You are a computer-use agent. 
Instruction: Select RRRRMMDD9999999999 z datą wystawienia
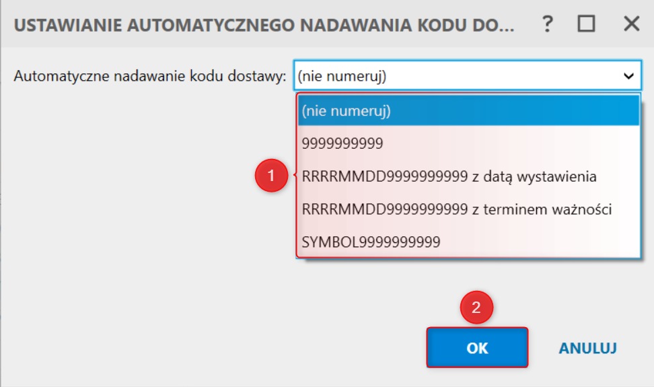coord(469,176)
